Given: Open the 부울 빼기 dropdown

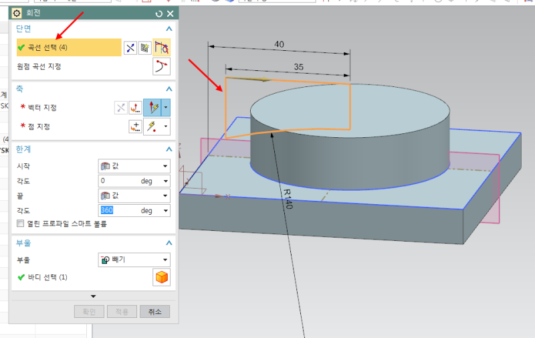Looking at the screenshot, I should click(134, 260).
